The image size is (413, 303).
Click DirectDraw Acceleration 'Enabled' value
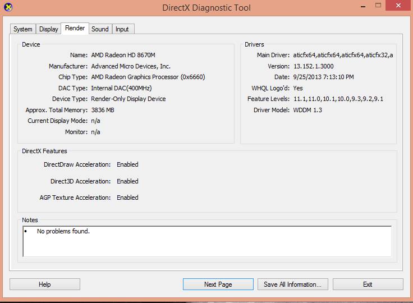[x=127, y=164]
